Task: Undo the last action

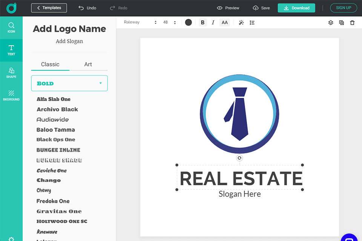Action: click(x=87, y=8)
